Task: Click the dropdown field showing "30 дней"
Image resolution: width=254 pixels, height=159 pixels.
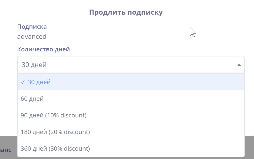Action: coord(101,65)
